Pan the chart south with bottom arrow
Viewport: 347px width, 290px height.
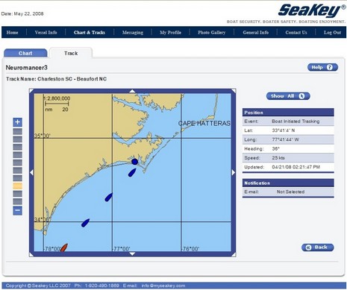point(132,253)
